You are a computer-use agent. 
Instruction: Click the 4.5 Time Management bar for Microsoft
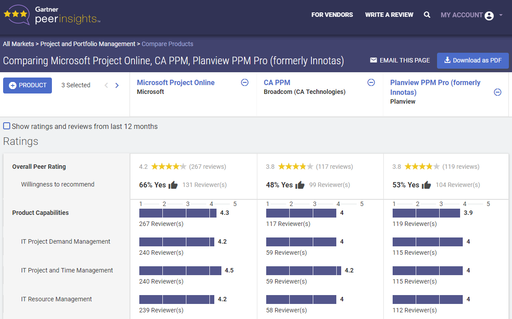(180, 271)
